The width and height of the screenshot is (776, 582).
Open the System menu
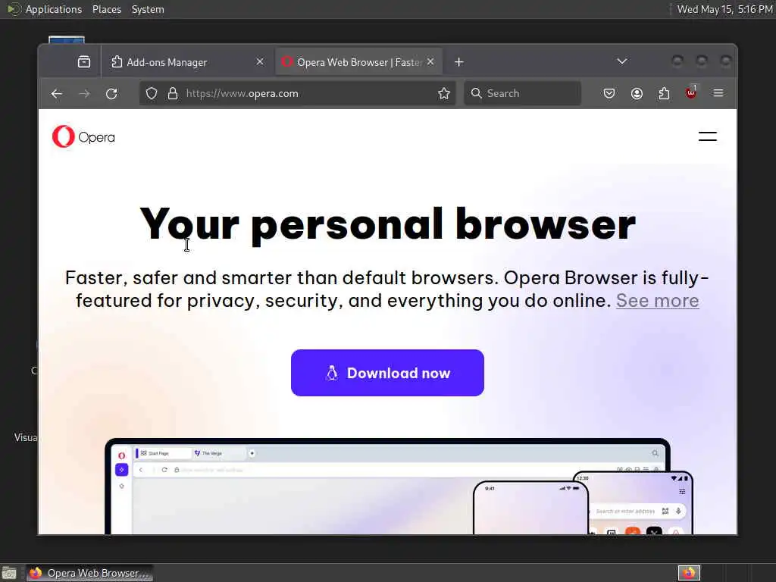click(148, 9)
